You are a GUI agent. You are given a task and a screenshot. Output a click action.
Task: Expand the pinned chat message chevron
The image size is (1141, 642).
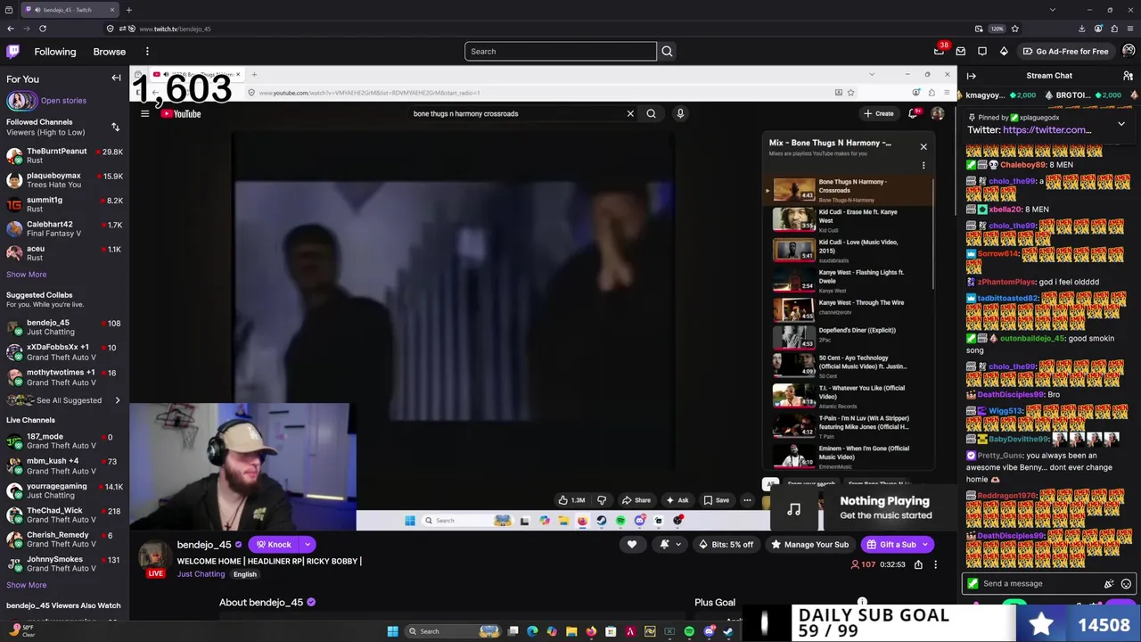pyautogui.click(x=1121, y=124)
